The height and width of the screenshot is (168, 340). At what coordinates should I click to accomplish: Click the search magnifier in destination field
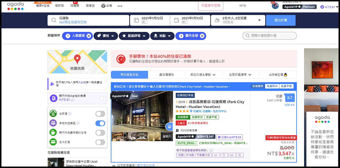54,20
